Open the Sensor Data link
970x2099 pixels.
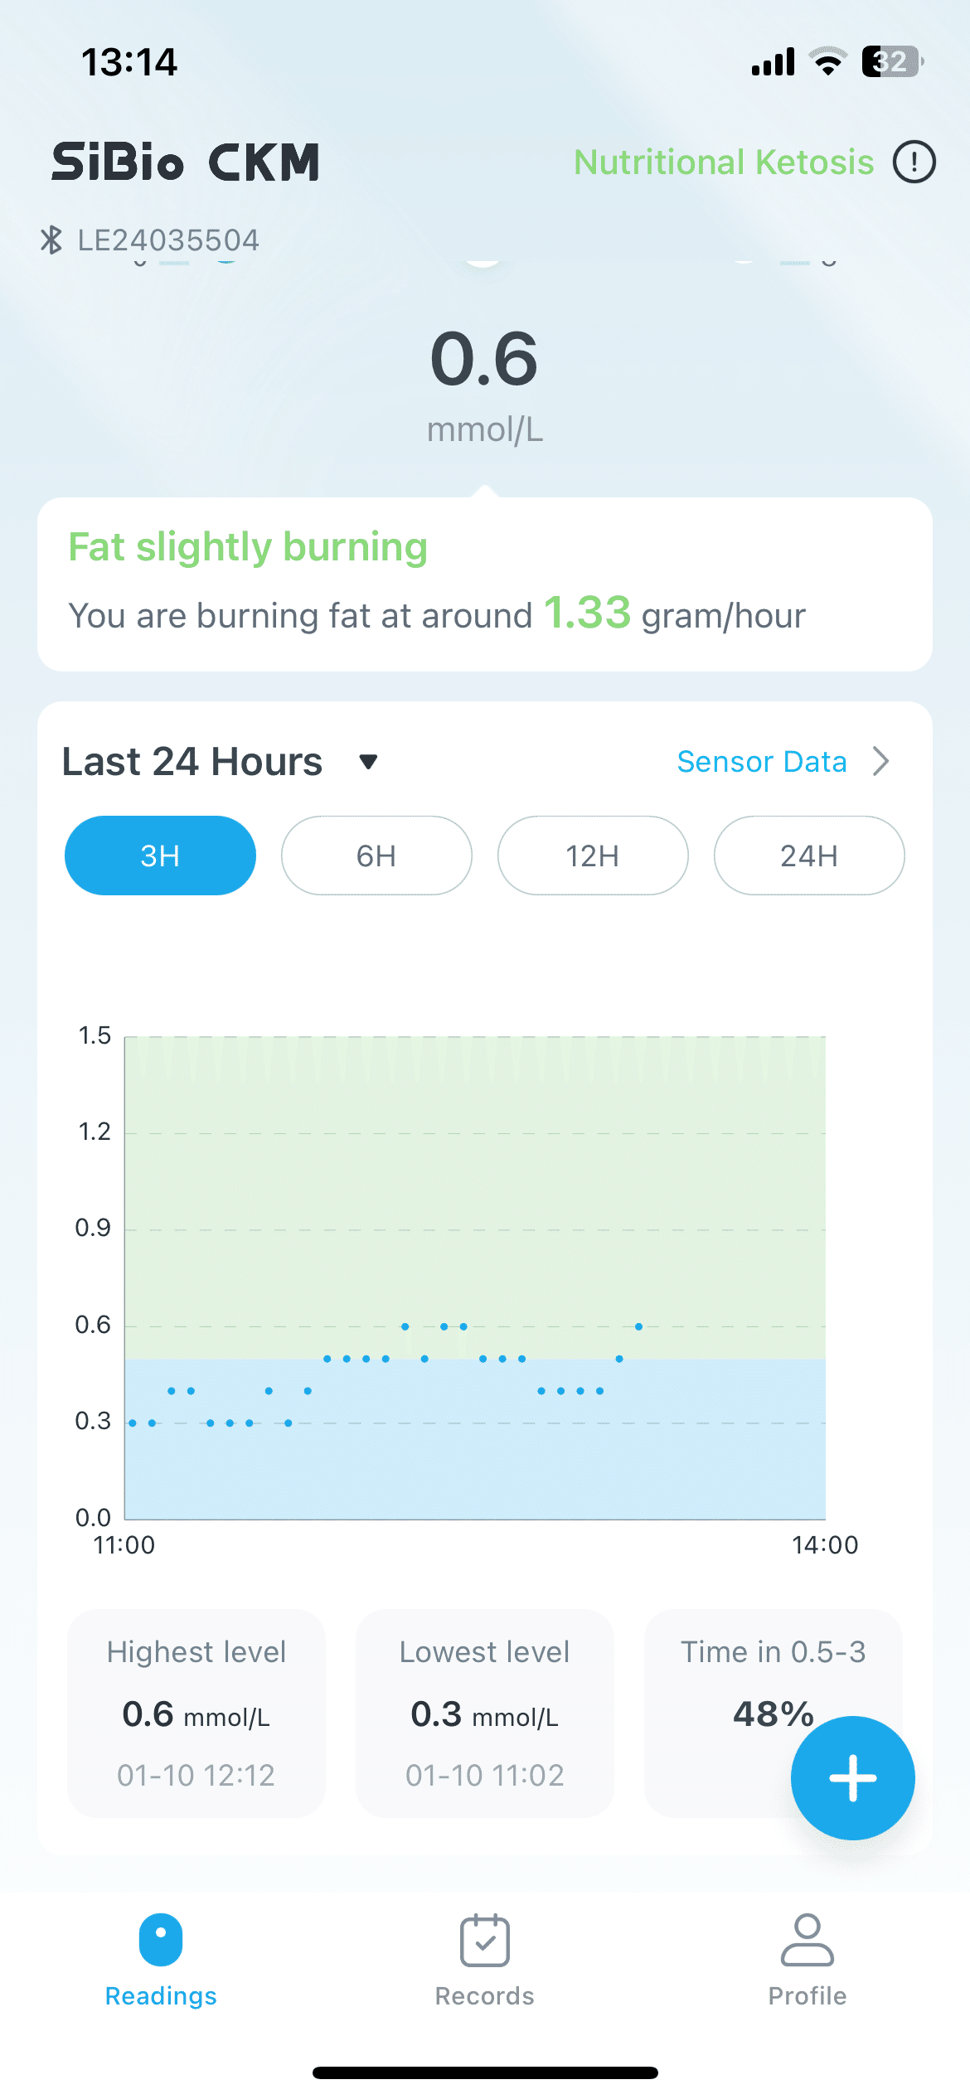pyautogui.click(x=762, y=761)
